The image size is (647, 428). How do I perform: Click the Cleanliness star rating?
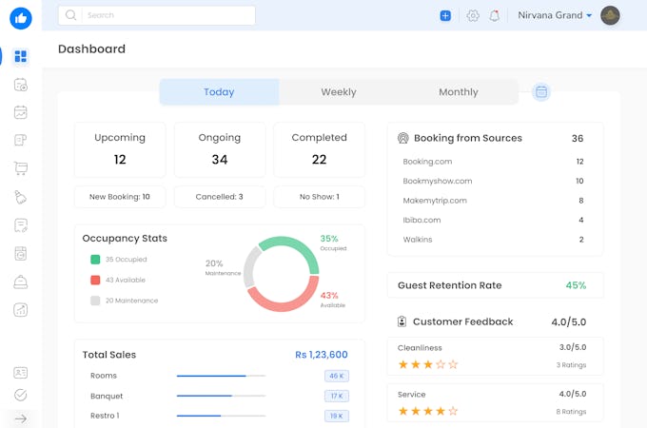tap(428, 364)
